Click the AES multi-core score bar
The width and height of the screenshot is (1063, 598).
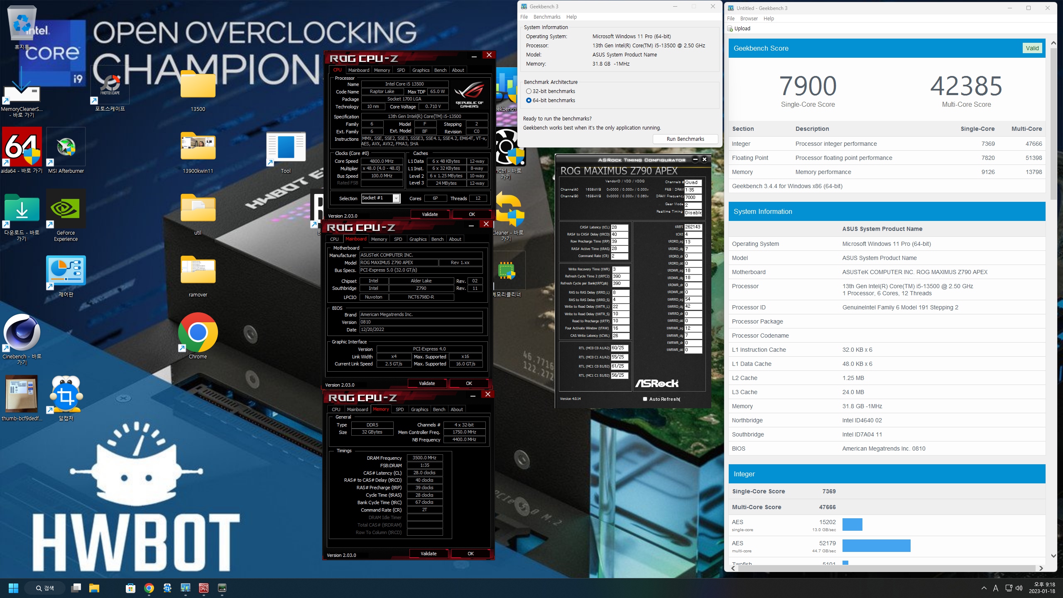(876, 546)
